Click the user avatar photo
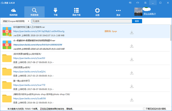The height and width of the screenshot is (111, 172). (138, 12)
